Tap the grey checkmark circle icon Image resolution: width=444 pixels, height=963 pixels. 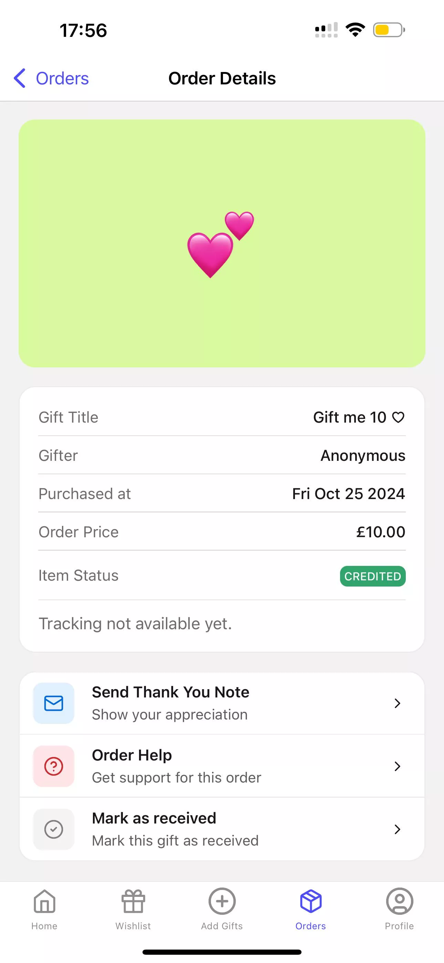coord(54,829)
